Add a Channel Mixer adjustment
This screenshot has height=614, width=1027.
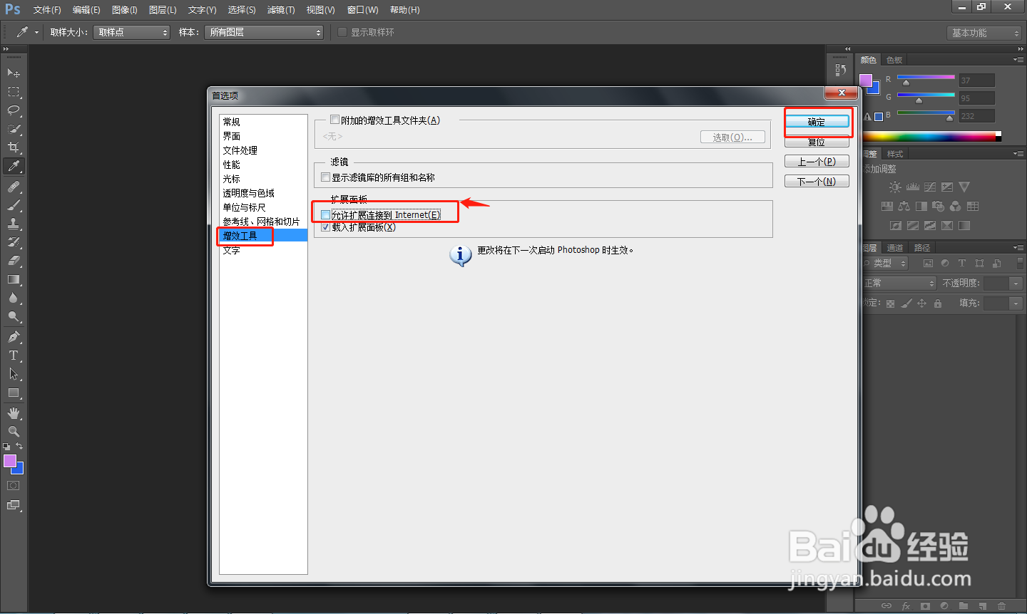click(956, 207)
